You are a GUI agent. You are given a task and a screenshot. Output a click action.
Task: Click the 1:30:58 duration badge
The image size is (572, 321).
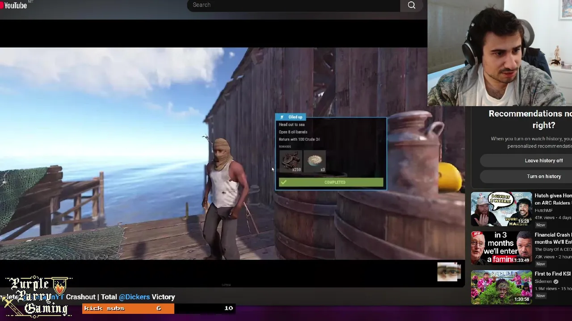click(521, 299)
